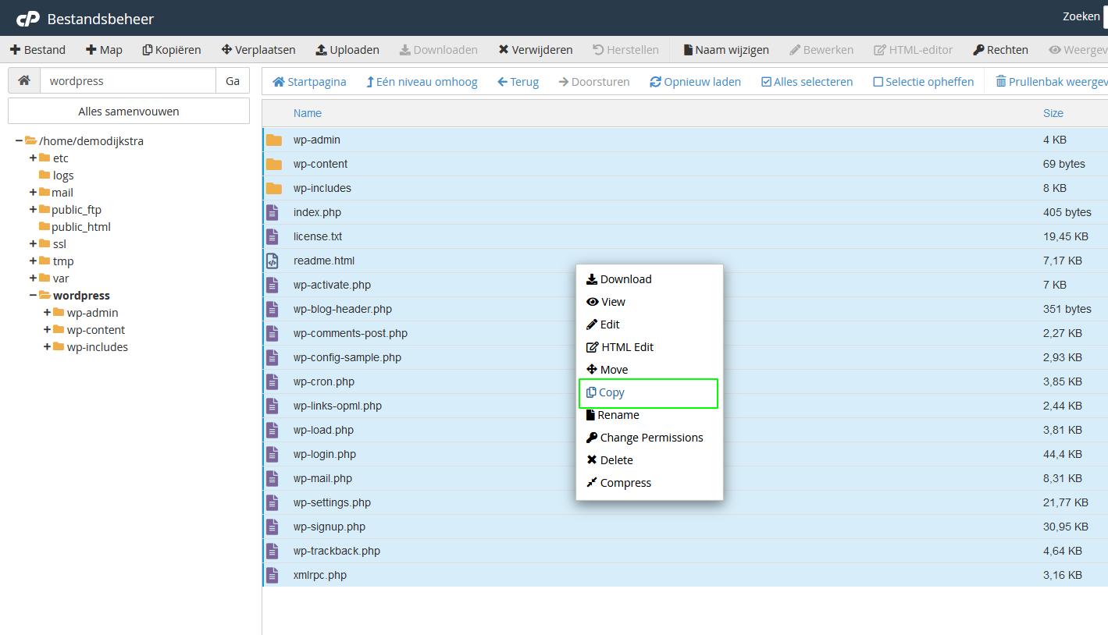The width and height of the screenshot is (1108, 635).
Task: Click Verwijderen to delete selection
Action: [536, 49]
